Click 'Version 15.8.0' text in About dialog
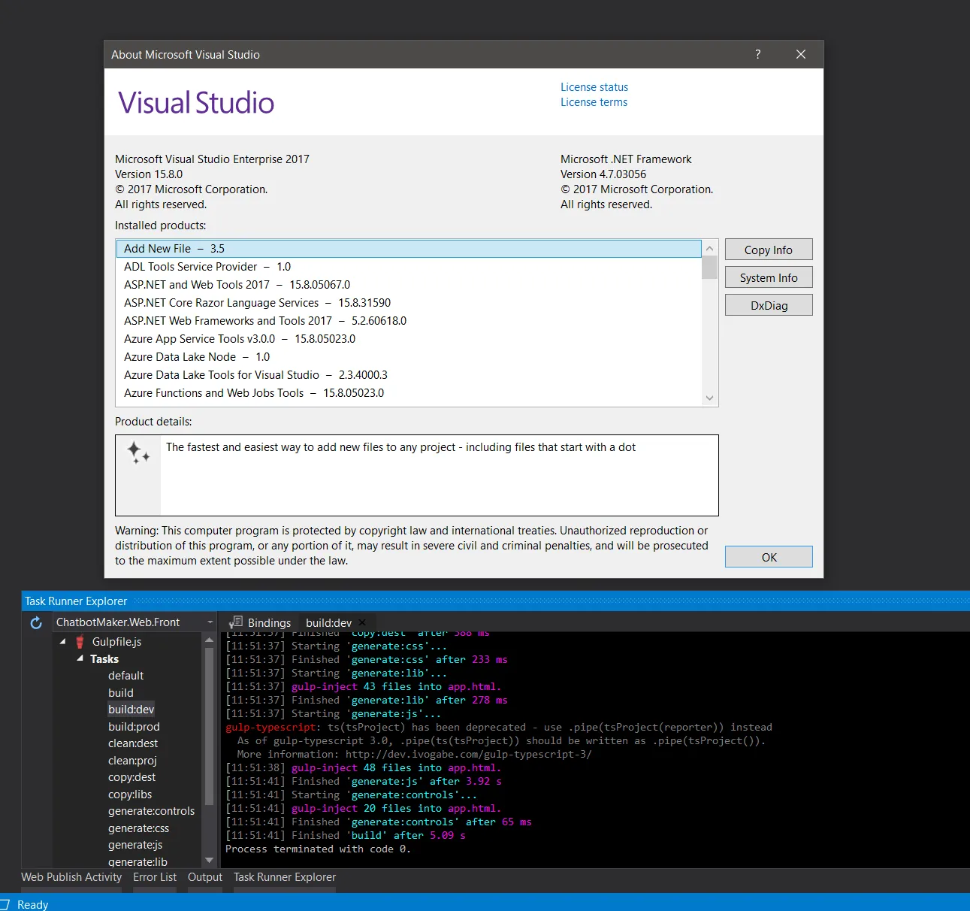 coord(149,174)
